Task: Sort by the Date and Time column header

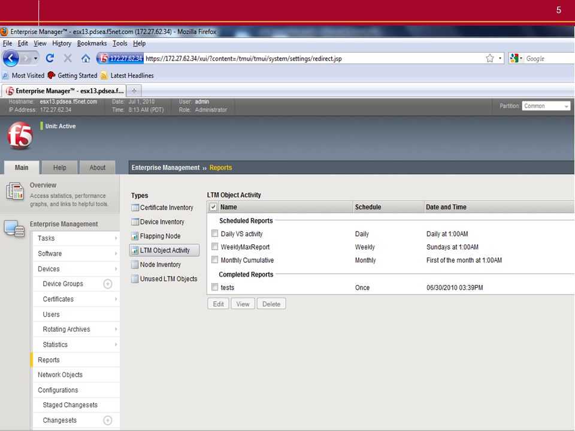Action: (x=500, y=207)
